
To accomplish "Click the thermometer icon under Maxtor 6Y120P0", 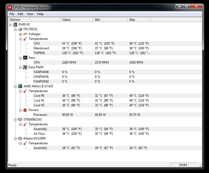I will [25, 143].
